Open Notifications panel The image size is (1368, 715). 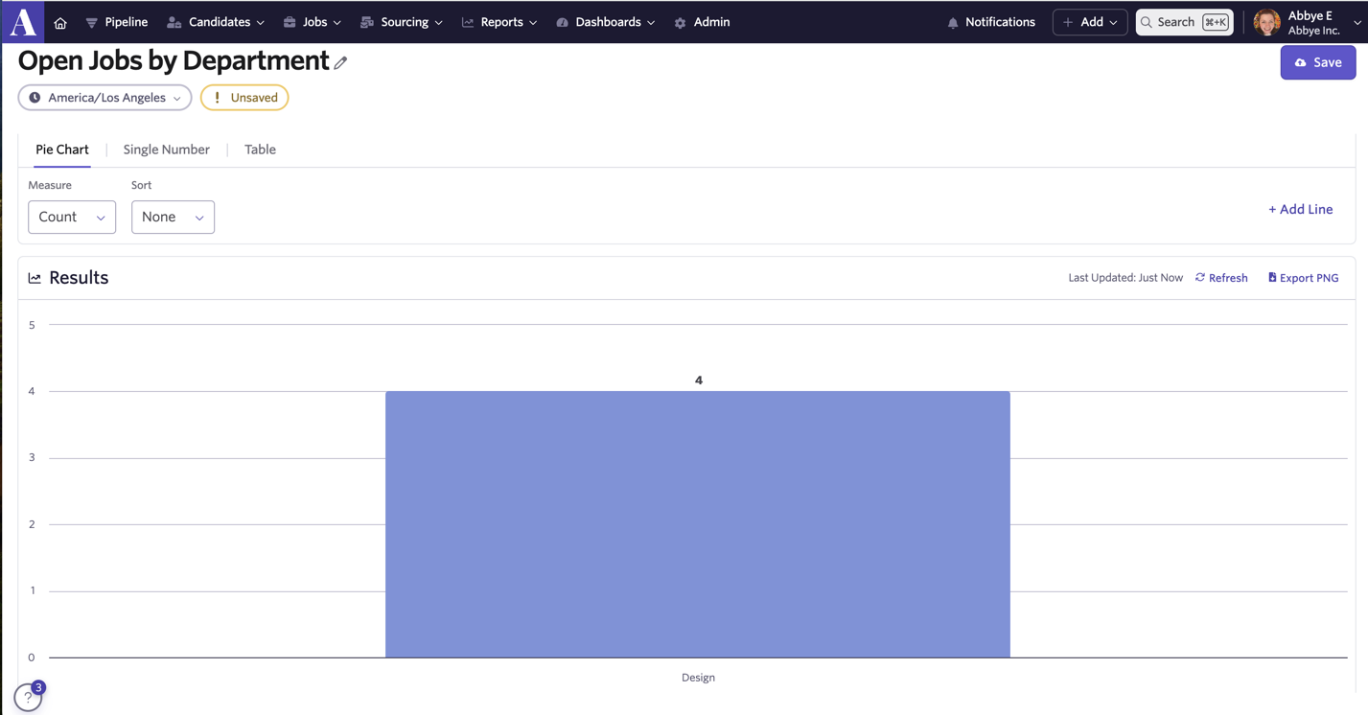[x=991, y=22]
